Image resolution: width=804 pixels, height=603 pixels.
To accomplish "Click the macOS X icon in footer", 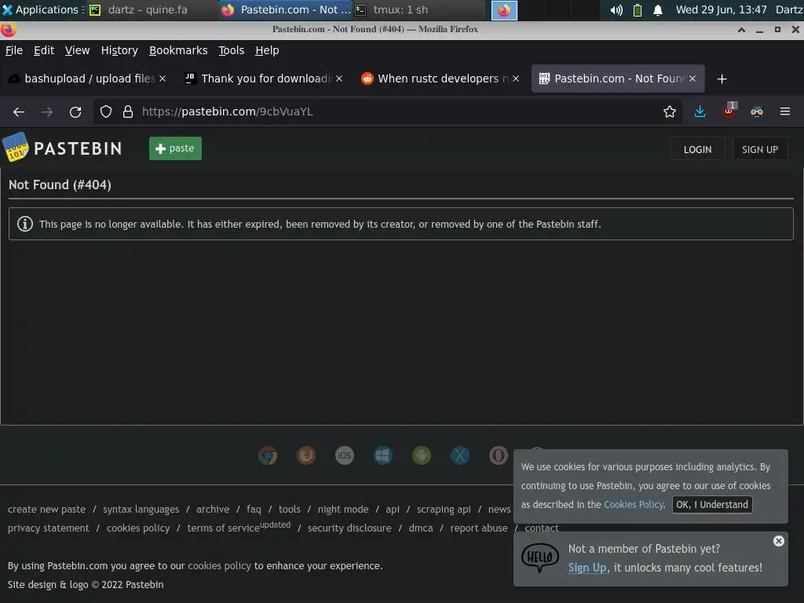I will pyautogui.click(x=460, y=455).
